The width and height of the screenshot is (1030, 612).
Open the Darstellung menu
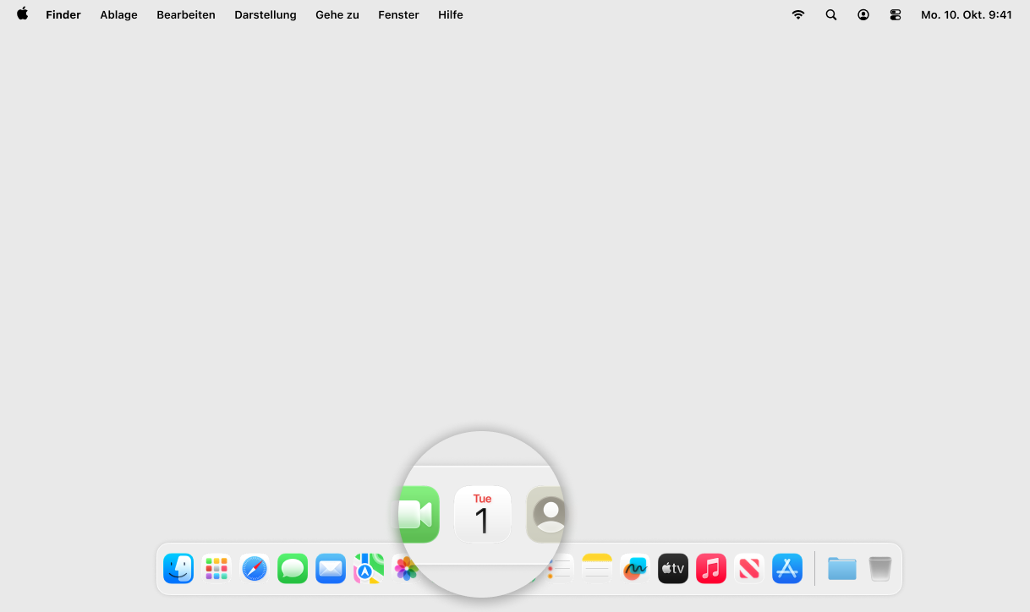coord(266,14)
